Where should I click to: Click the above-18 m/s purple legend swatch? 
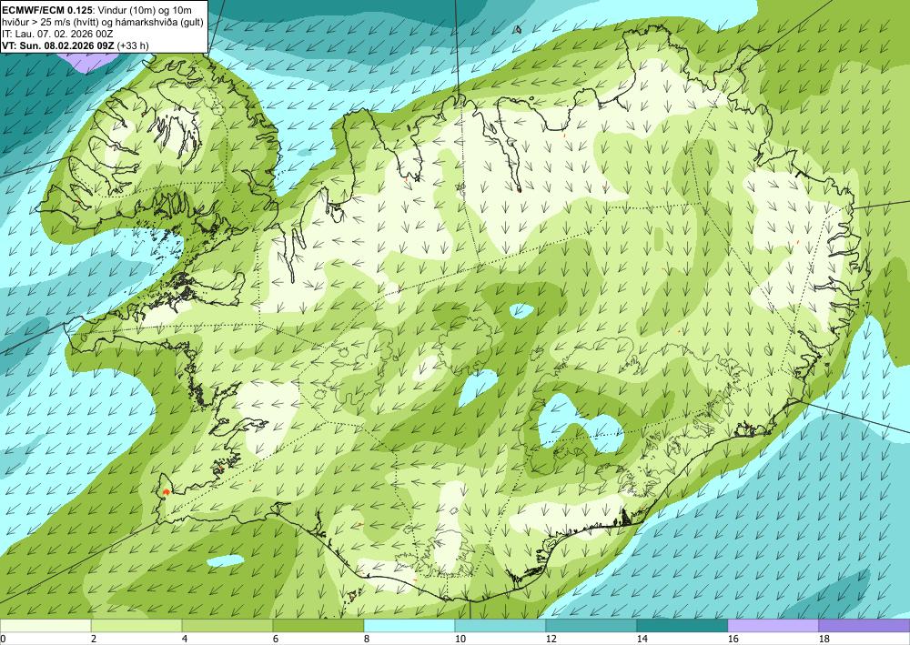pyautogui.click(x=864, y=626)
